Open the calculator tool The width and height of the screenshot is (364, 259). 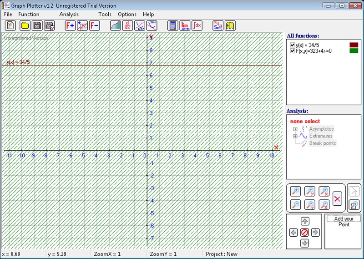point(172,25)
